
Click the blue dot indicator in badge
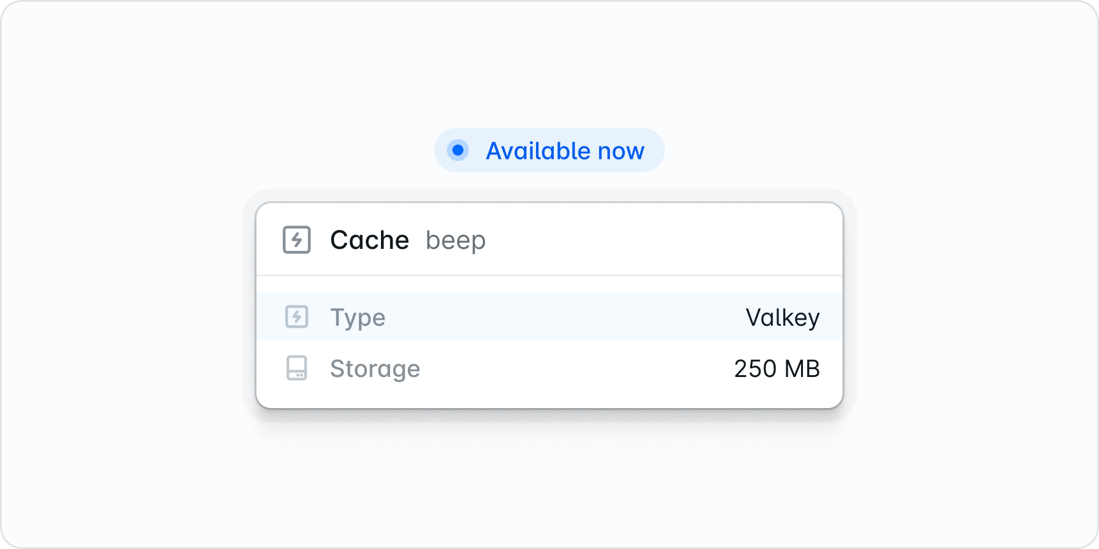tap(458, 150)
